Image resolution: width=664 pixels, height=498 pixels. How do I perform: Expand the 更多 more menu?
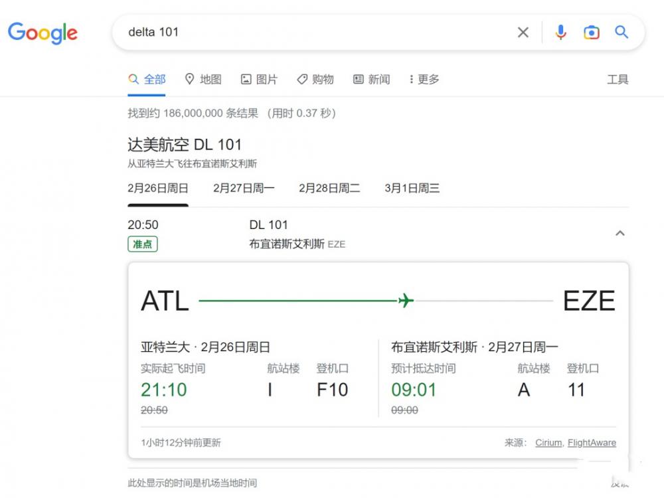(424, 79)
